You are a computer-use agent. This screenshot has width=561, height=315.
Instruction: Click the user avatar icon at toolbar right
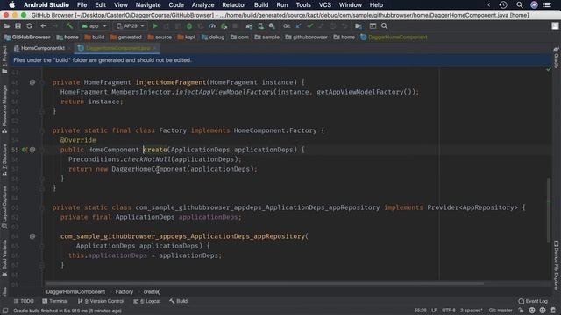(555, 26)
